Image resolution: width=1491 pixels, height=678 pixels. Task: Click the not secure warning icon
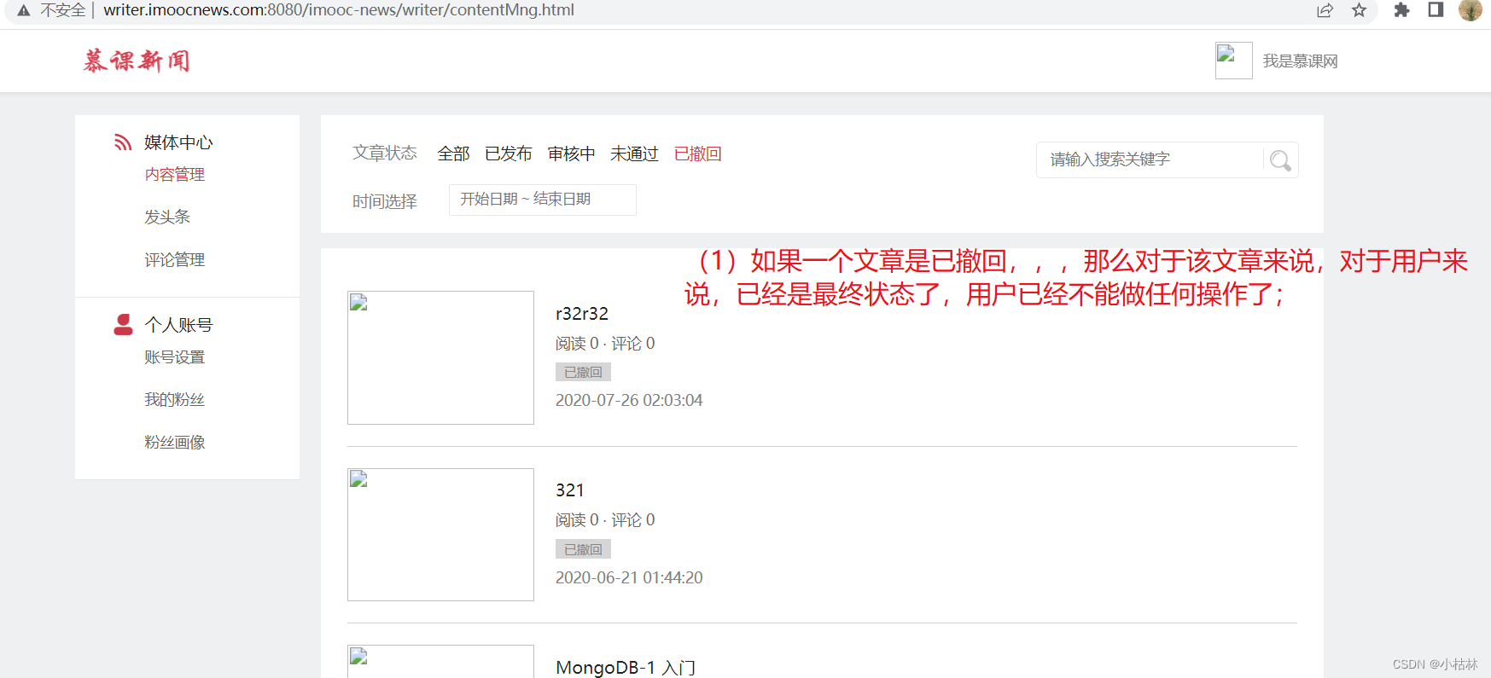click(24, 10)
